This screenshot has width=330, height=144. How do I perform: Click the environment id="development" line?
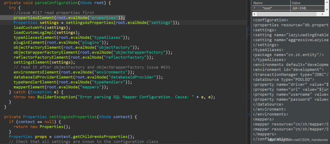click(x=288, y=69)
